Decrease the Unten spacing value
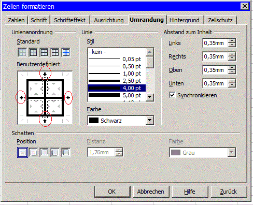253x205 pixels. click(x=232, y=85)
